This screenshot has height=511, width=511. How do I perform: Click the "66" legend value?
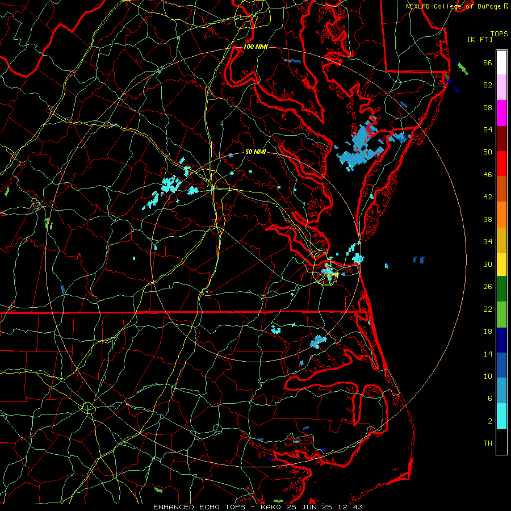coord(488,62)
